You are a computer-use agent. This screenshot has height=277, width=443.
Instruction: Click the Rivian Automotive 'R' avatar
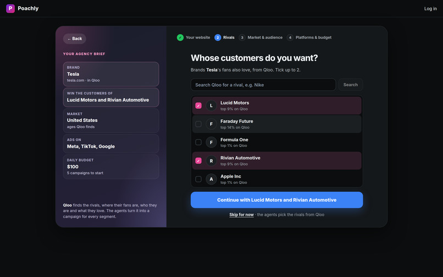pyautogui.click(x=211, y=161)
